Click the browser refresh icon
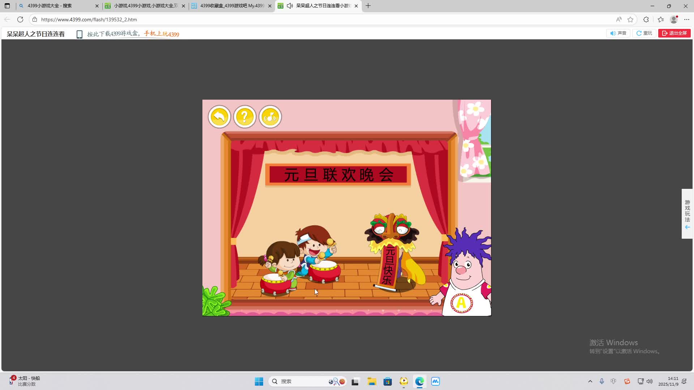694x390 pixels. [x=20, y=19]
